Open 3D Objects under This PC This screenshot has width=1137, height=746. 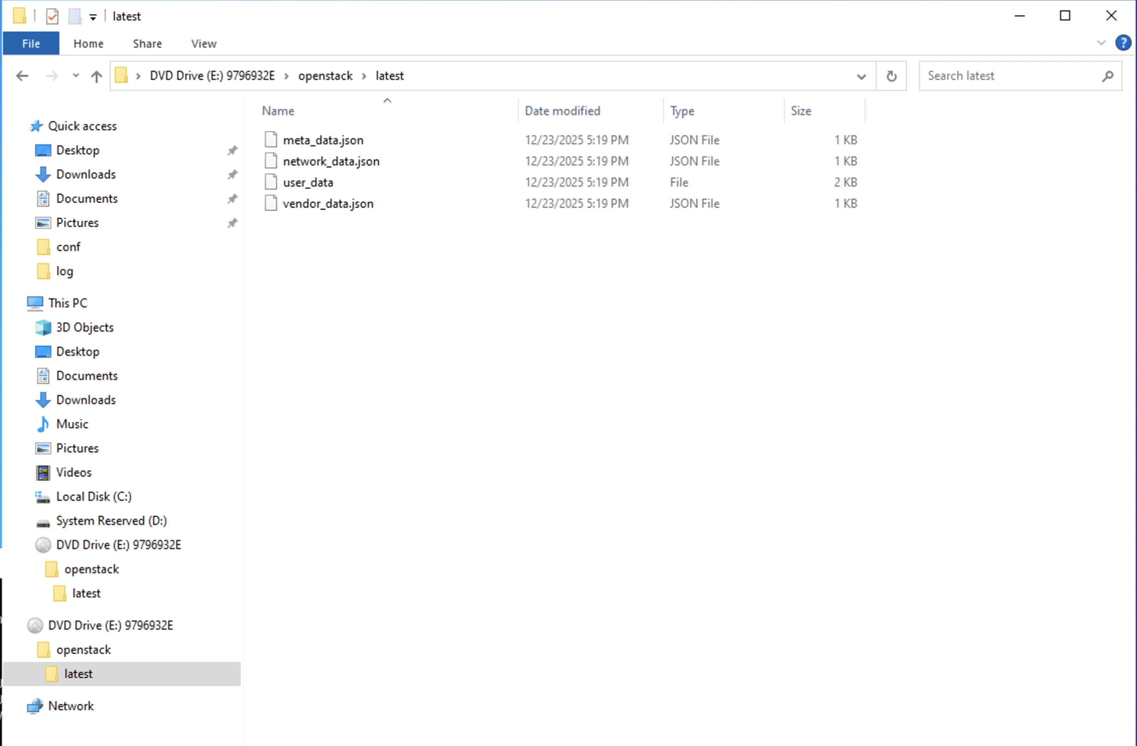pos(85,327)
